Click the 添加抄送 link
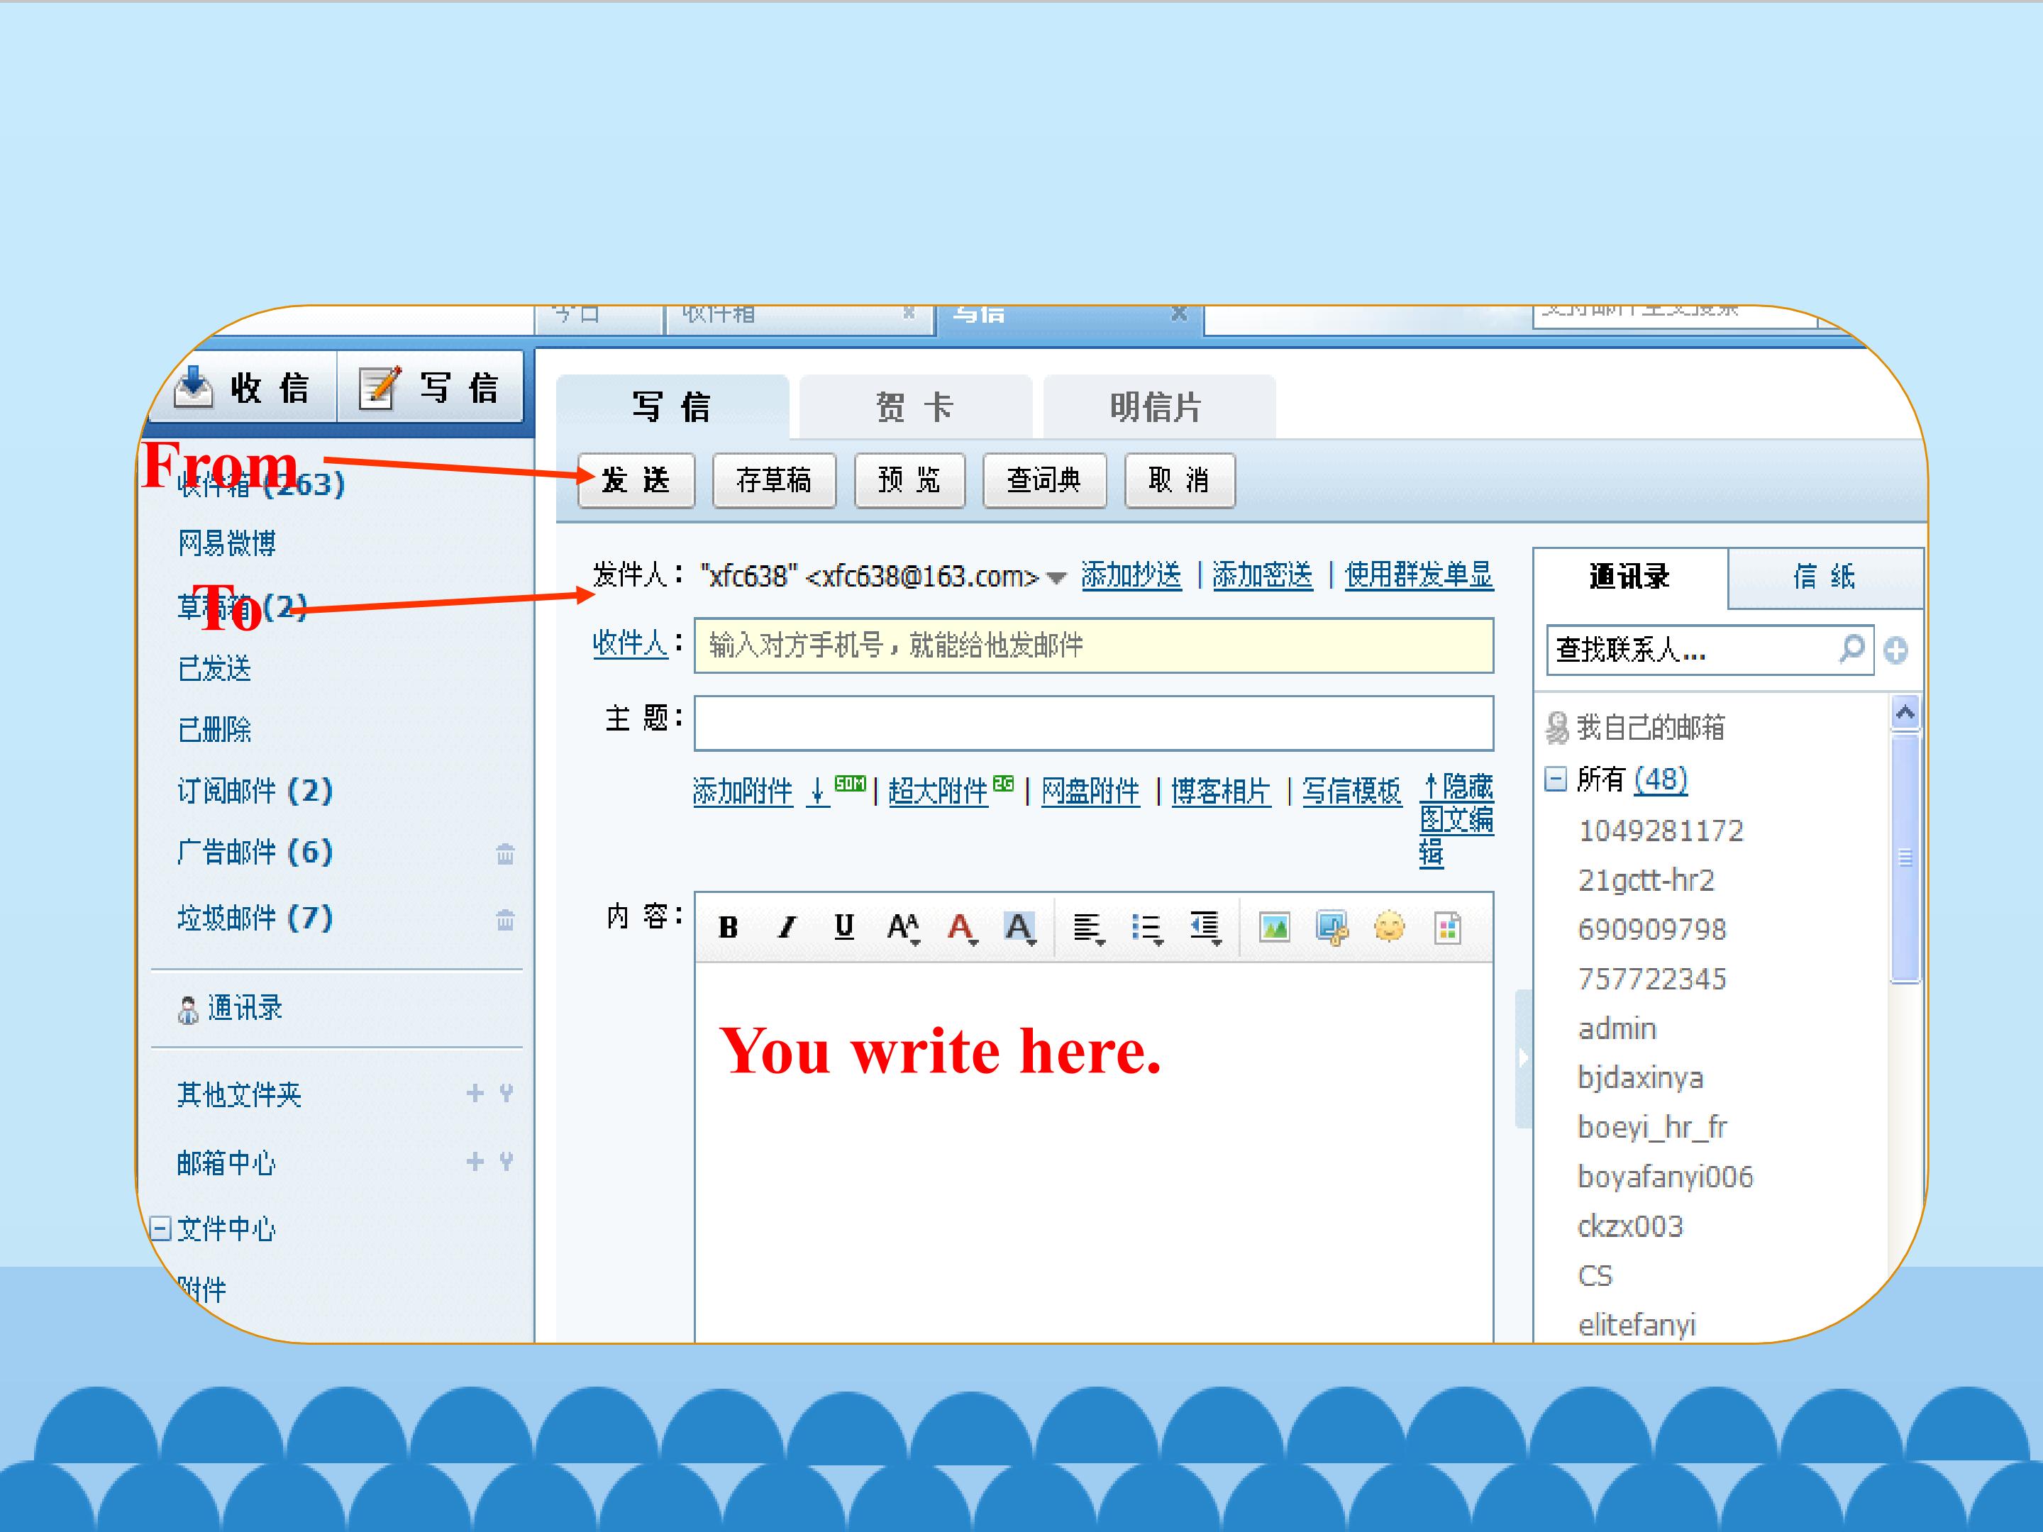This screenshot has height=1532, width=2043. (1131, 575)
